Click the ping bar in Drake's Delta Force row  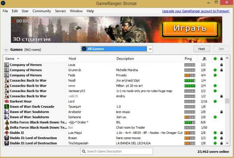click(x=190, y=122)
